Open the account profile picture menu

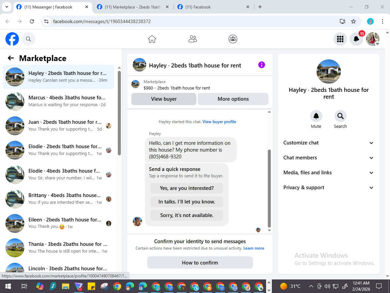373,39
